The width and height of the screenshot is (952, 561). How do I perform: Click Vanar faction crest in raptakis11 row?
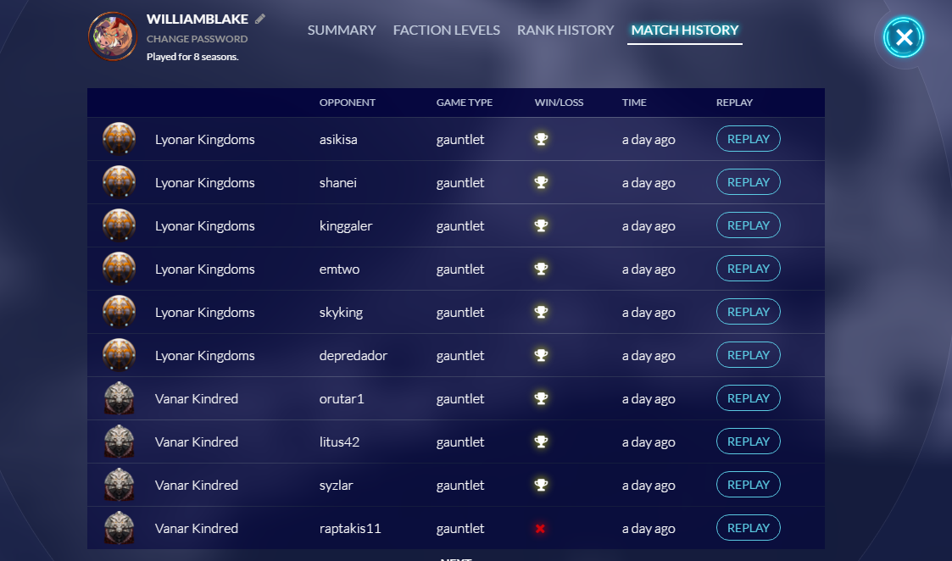point(119,528)
